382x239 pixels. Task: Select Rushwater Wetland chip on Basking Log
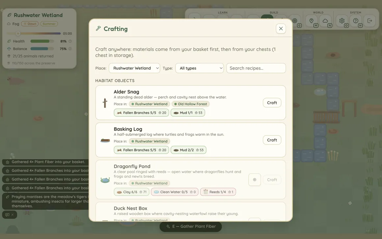pyautogui.click(x=149, y=141)
